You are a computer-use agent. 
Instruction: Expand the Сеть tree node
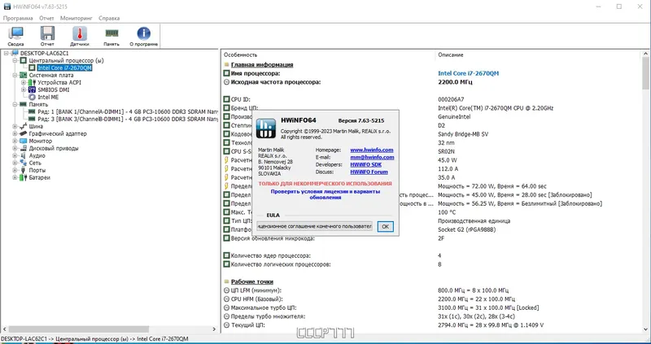tap(15, 163)
